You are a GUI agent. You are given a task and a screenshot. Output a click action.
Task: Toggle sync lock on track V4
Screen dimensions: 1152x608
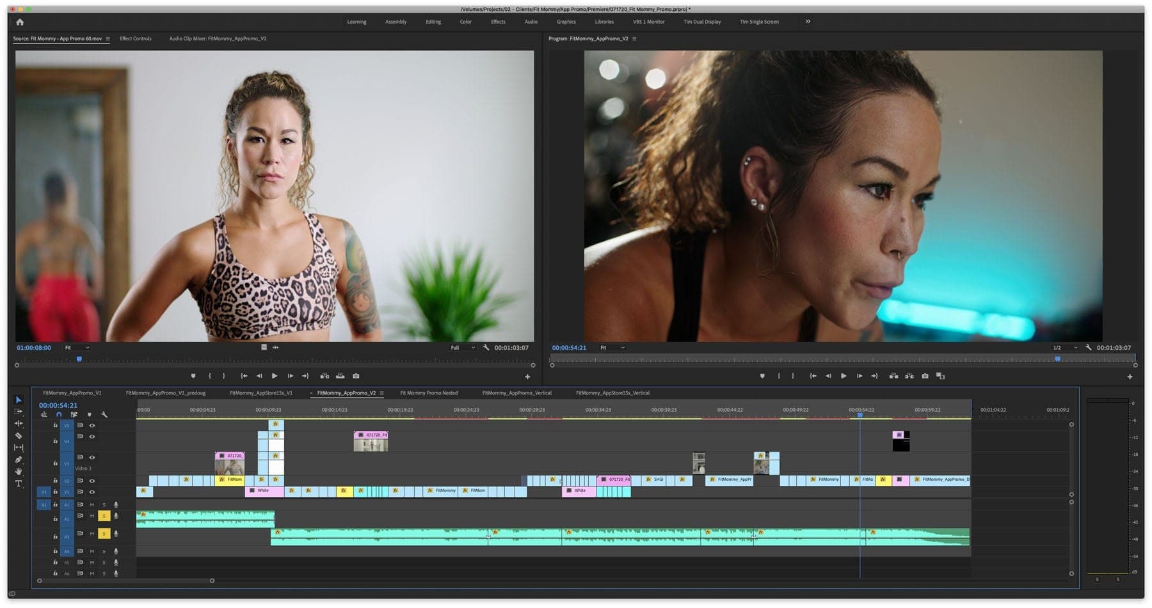[x=80, y=437]
